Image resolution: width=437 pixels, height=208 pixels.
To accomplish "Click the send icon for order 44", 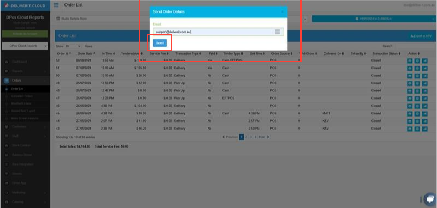I will tap(424, 121).
